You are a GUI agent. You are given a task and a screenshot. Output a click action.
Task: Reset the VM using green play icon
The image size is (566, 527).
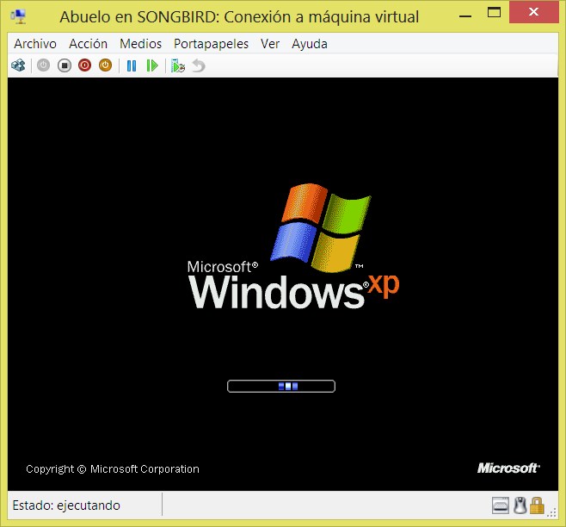click(152, 65)
